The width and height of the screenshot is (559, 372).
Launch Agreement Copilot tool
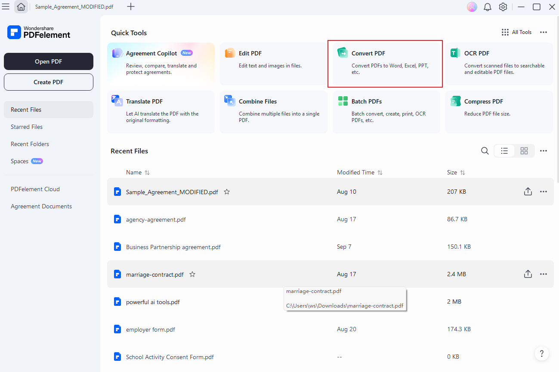161,64
